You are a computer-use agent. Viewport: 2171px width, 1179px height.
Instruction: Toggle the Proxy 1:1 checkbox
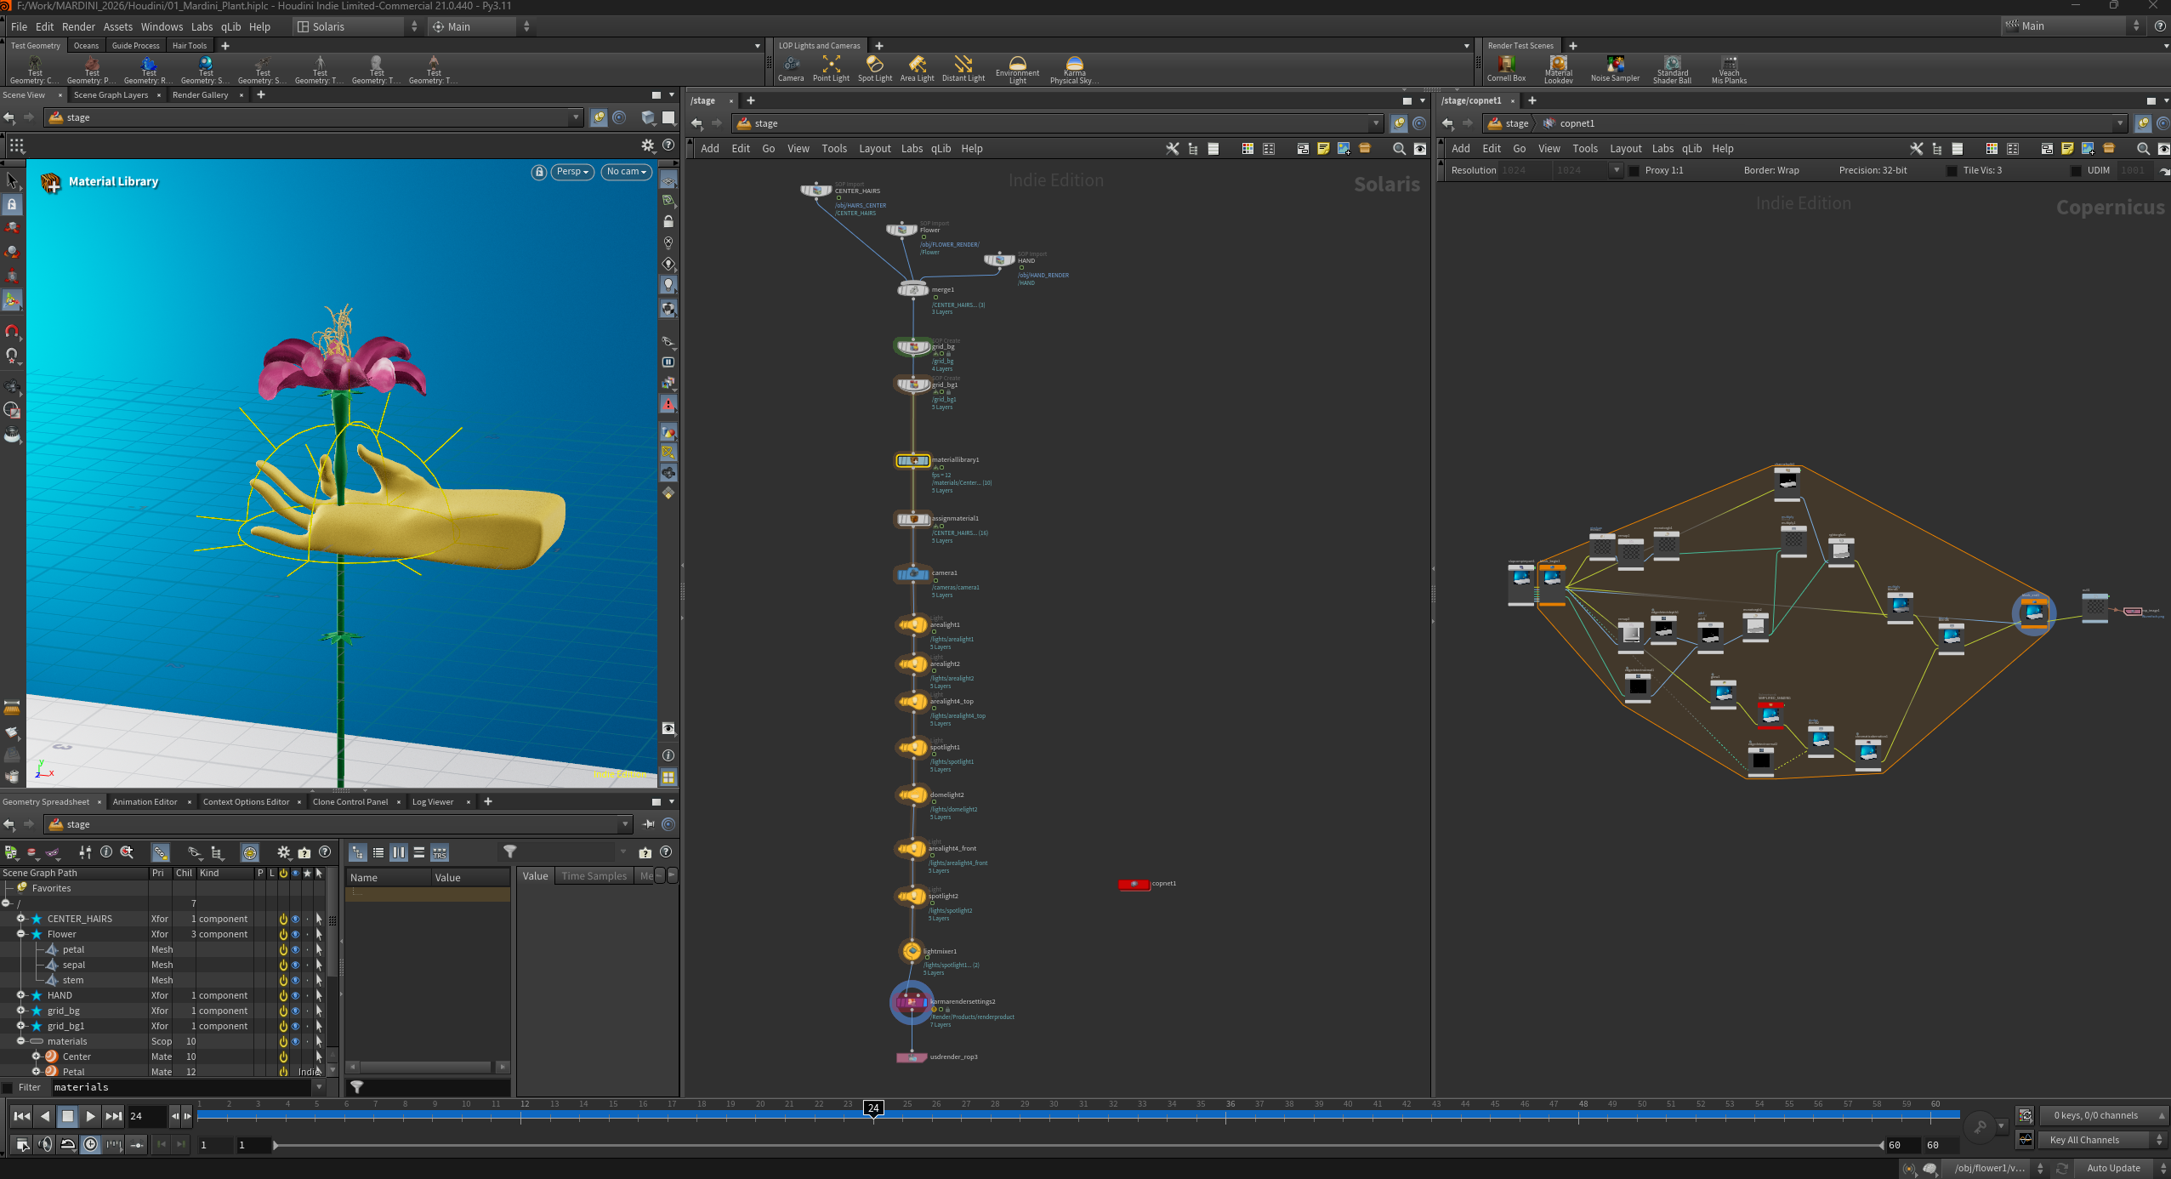[x=1634, y=170]
